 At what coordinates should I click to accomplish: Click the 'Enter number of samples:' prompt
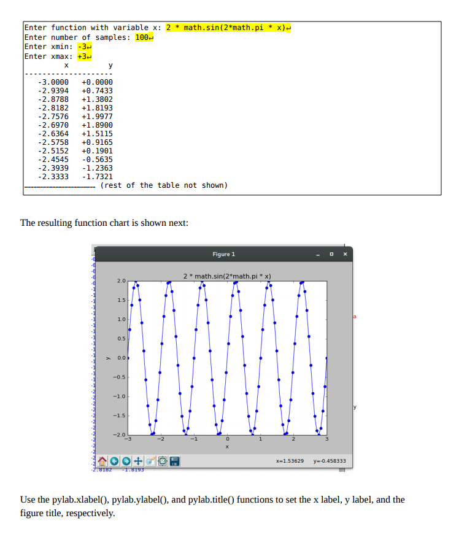[77, 37]
